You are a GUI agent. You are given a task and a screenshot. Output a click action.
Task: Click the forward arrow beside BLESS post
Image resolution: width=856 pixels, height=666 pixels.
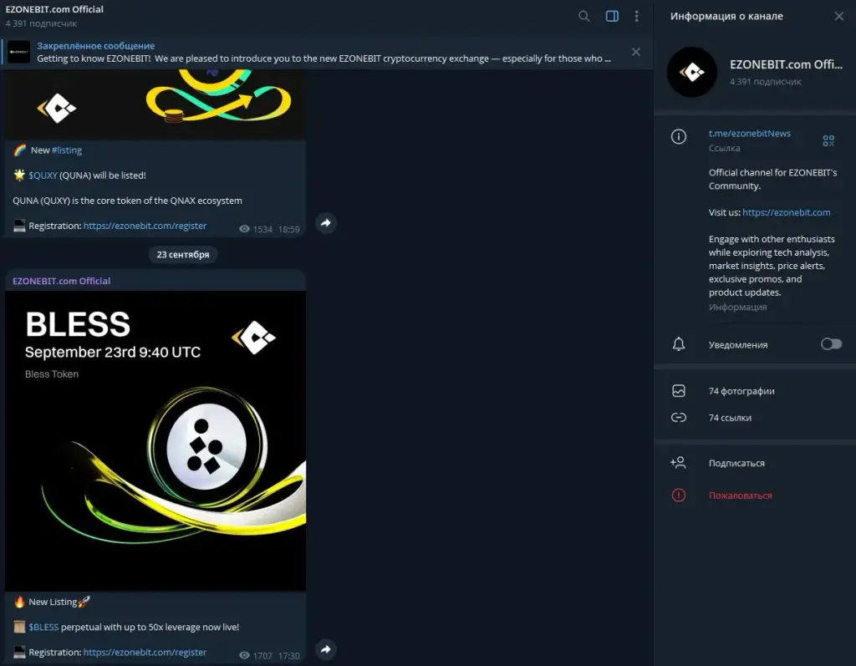point(326,649)
